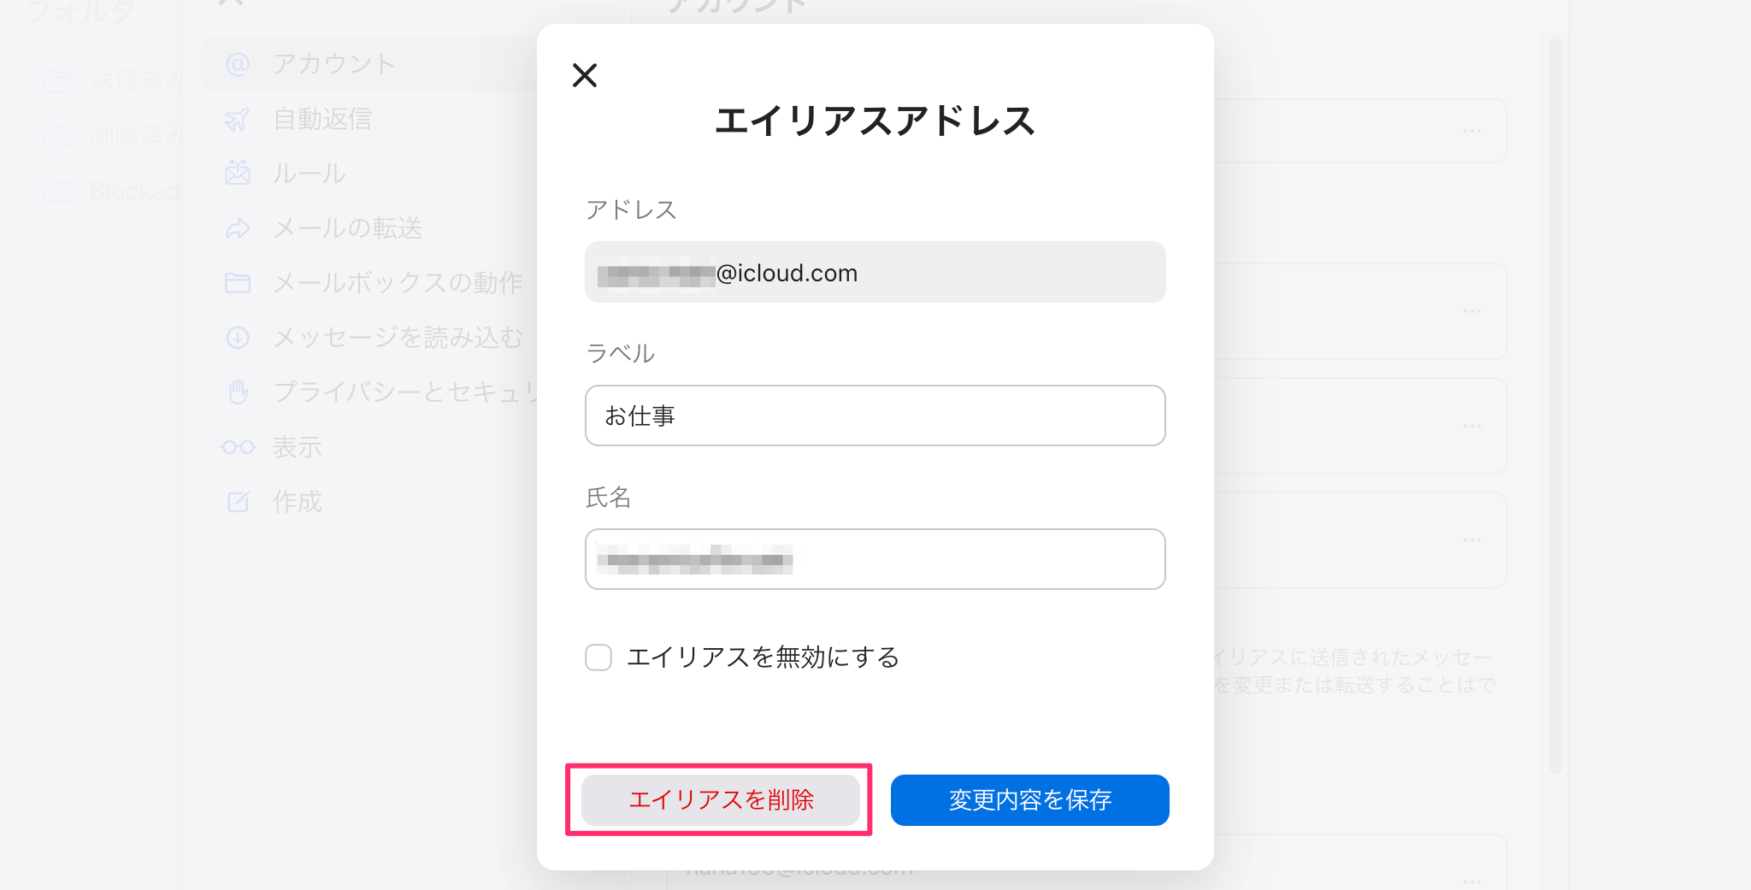Click the メッセージを読み込む download icon
The height and width of the screenshot is (890, 1751).
238,338
